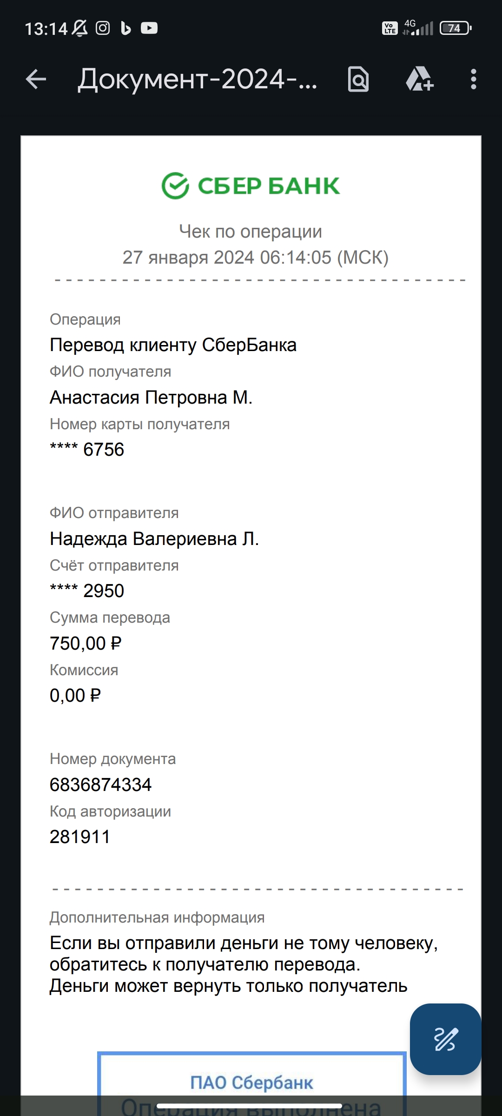
Task: Tap the YouTube status bar icon
Action: tap(149, 28)
